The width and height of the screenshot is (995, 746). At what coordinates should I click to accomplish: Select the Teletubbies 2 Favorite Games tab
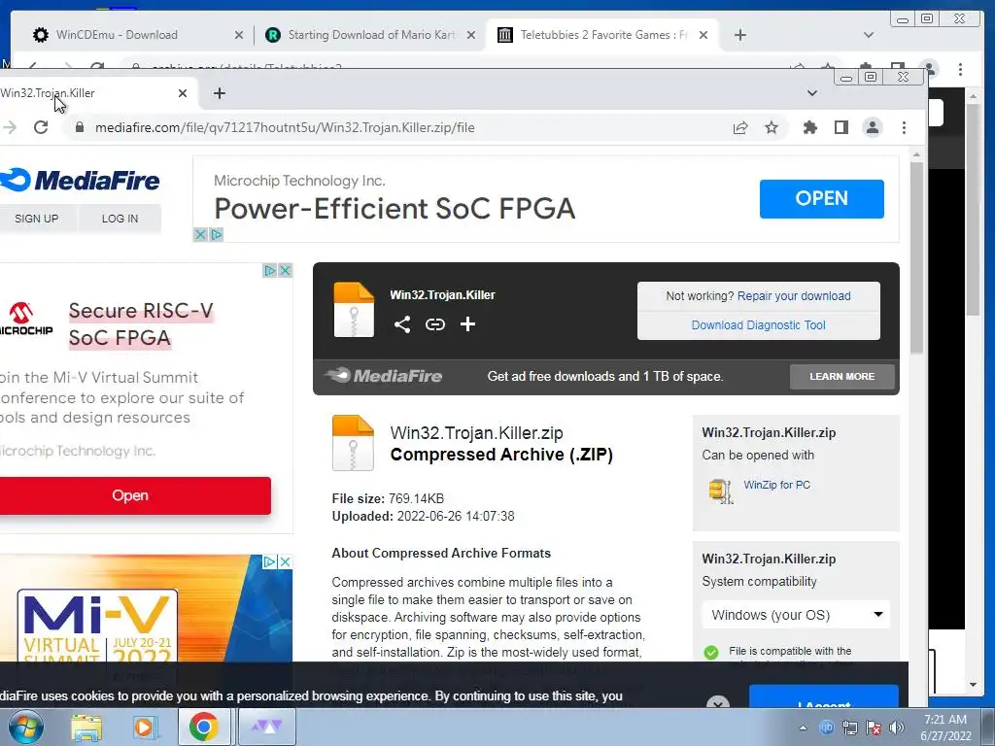point(602,35)
